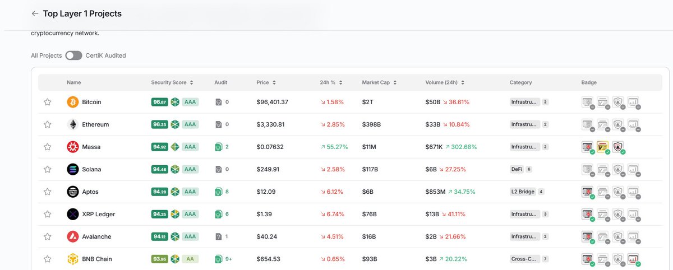Click BNB Chain's $654.53 price
The height and width of the screenshot is (270, 673).
268,259
